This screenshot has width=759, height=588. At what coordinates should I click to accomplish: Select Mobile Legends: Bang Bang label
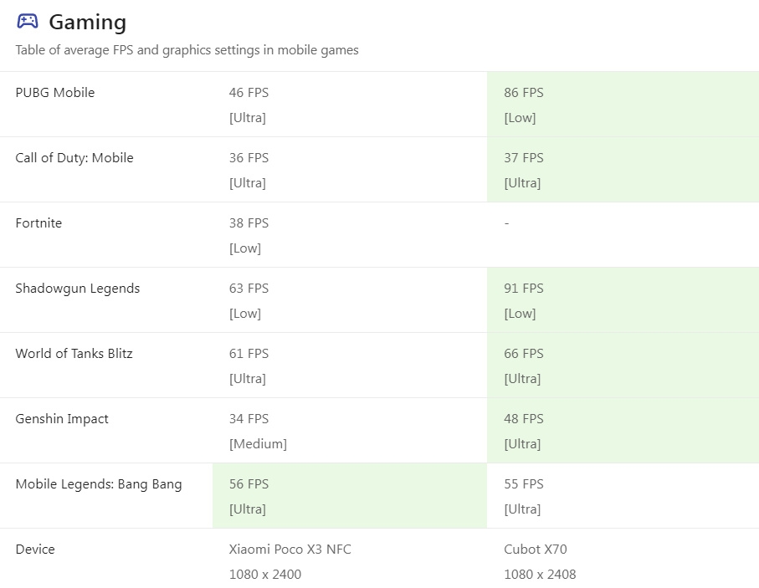click(x=99, y=484)
